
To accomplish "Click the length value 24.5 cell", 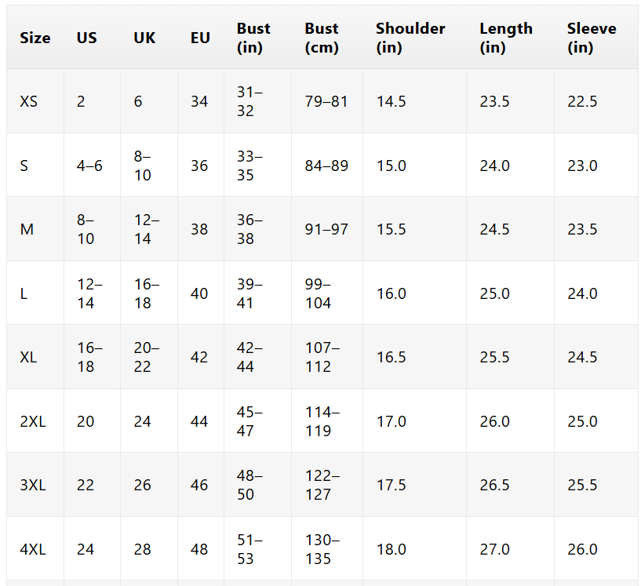I will (x=510, y=229).
